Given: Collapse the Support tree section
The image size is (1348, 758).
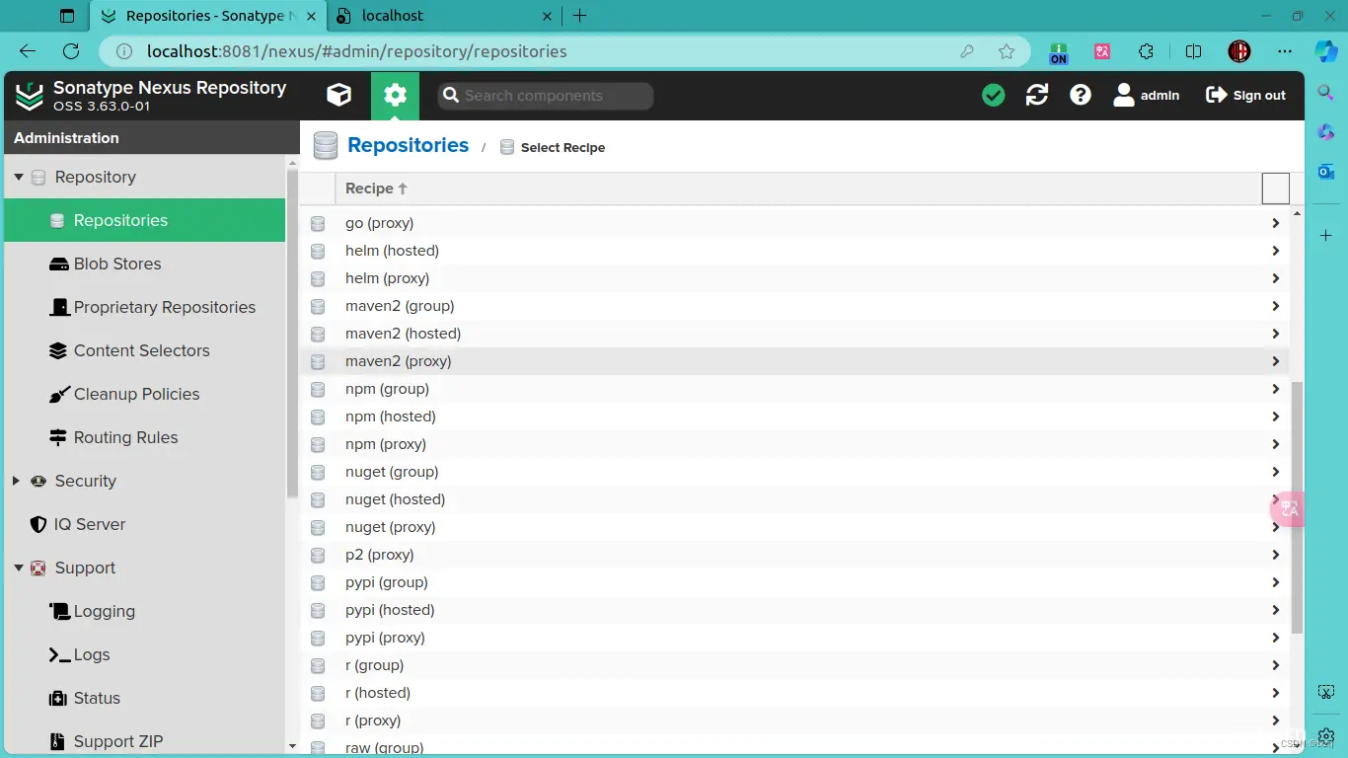Looking at the screenshot, I should (x=18, y=568).
